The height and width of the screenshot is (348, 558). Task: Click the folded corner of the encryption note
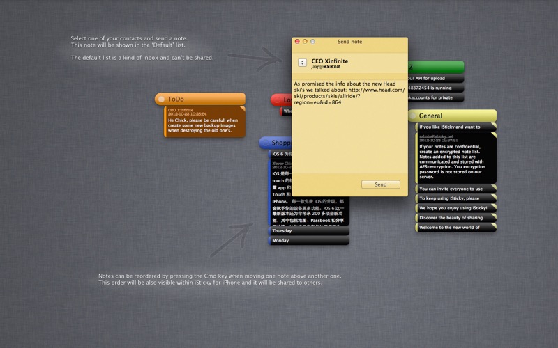tap(493, 136)
